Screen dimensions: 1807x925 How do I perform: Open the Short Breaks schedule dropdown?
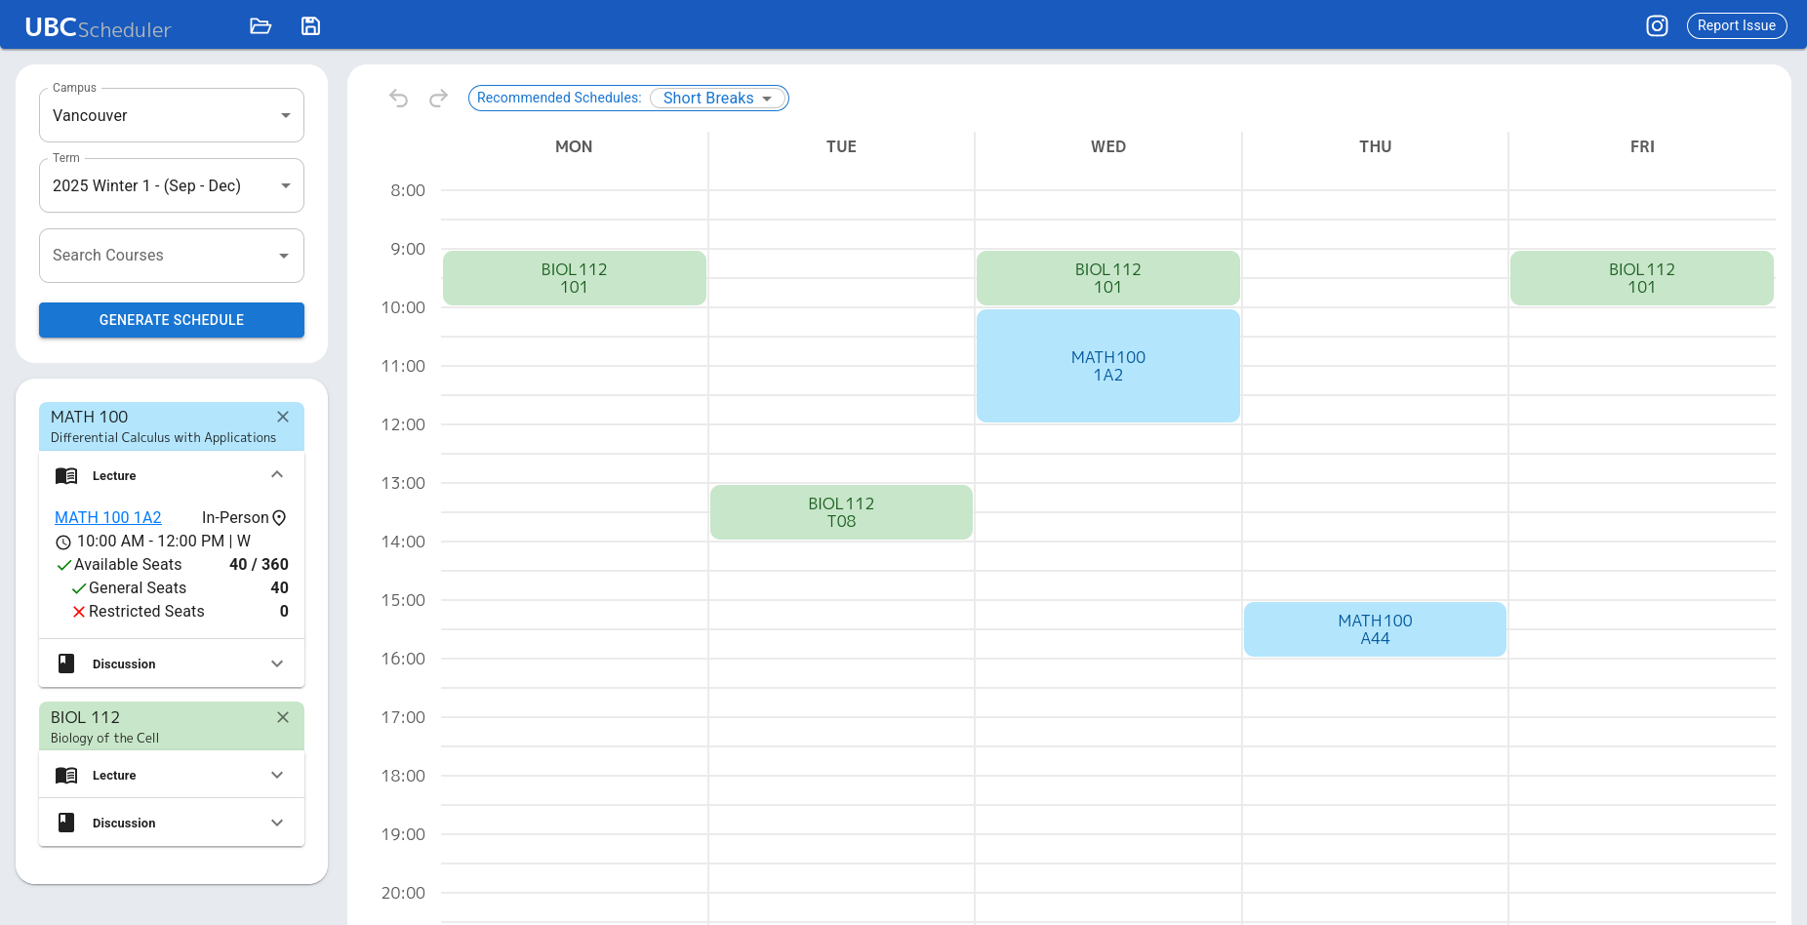718,98
